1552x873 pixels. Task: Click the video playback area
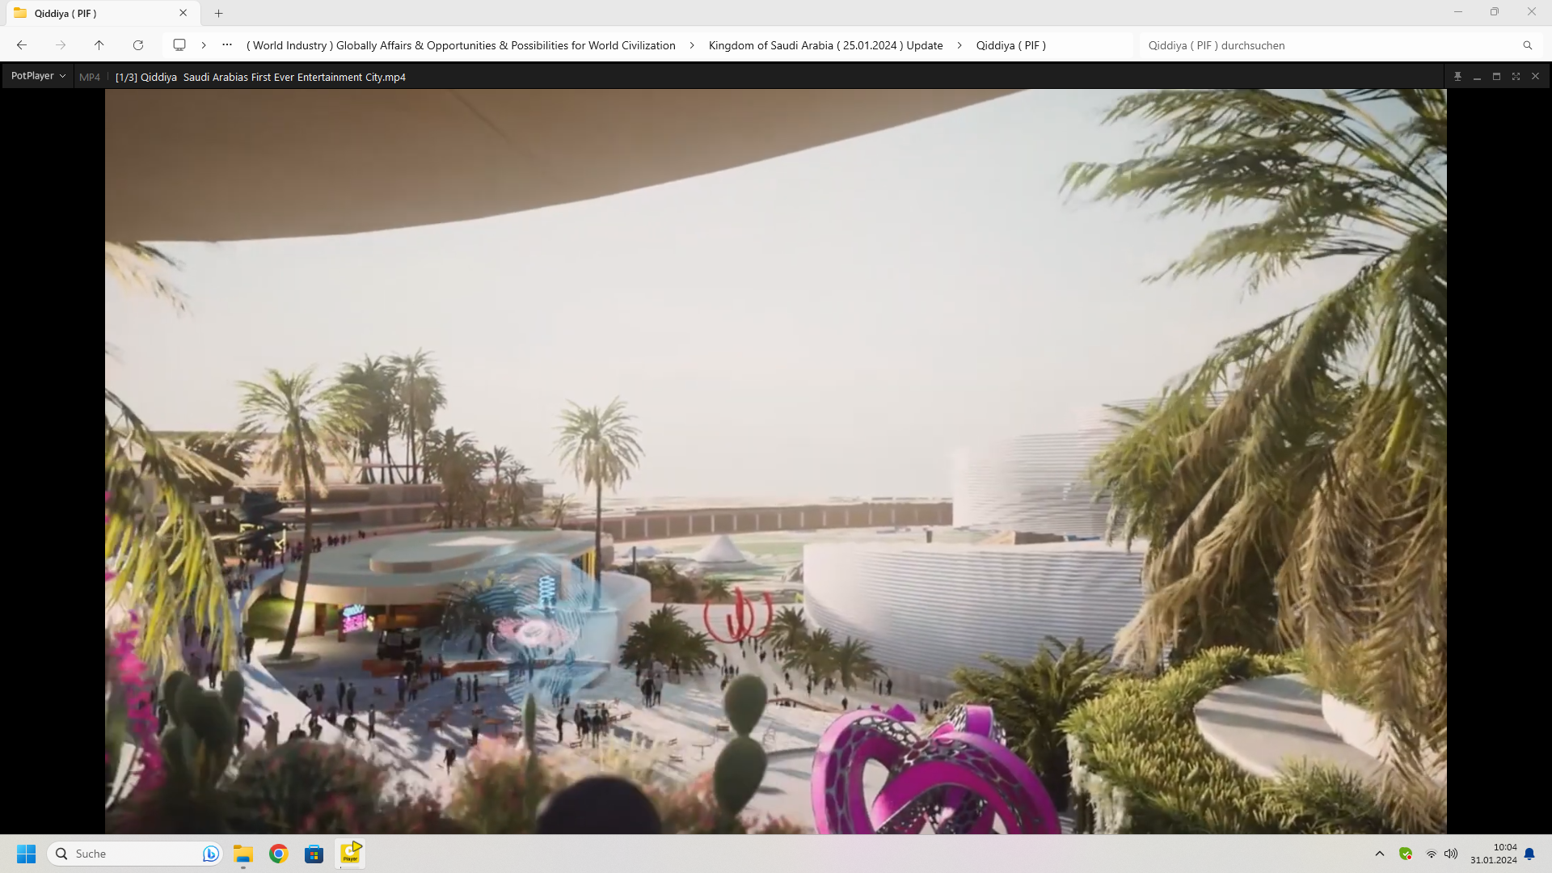(x=776, y=461)
